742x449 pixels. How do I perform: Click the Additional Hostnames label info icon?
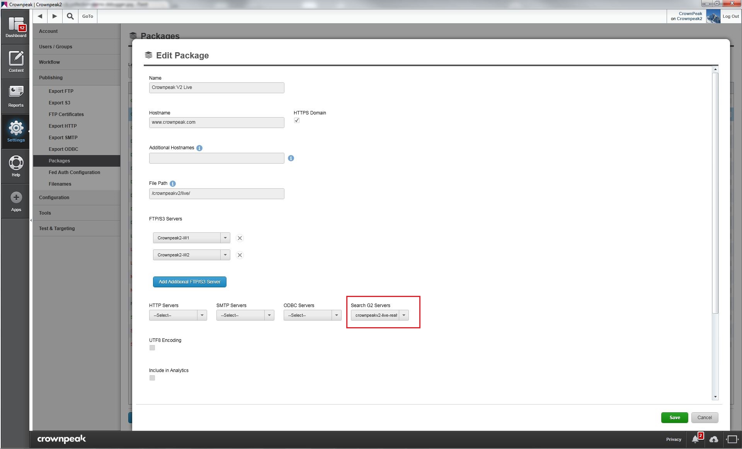coord(199,148)
